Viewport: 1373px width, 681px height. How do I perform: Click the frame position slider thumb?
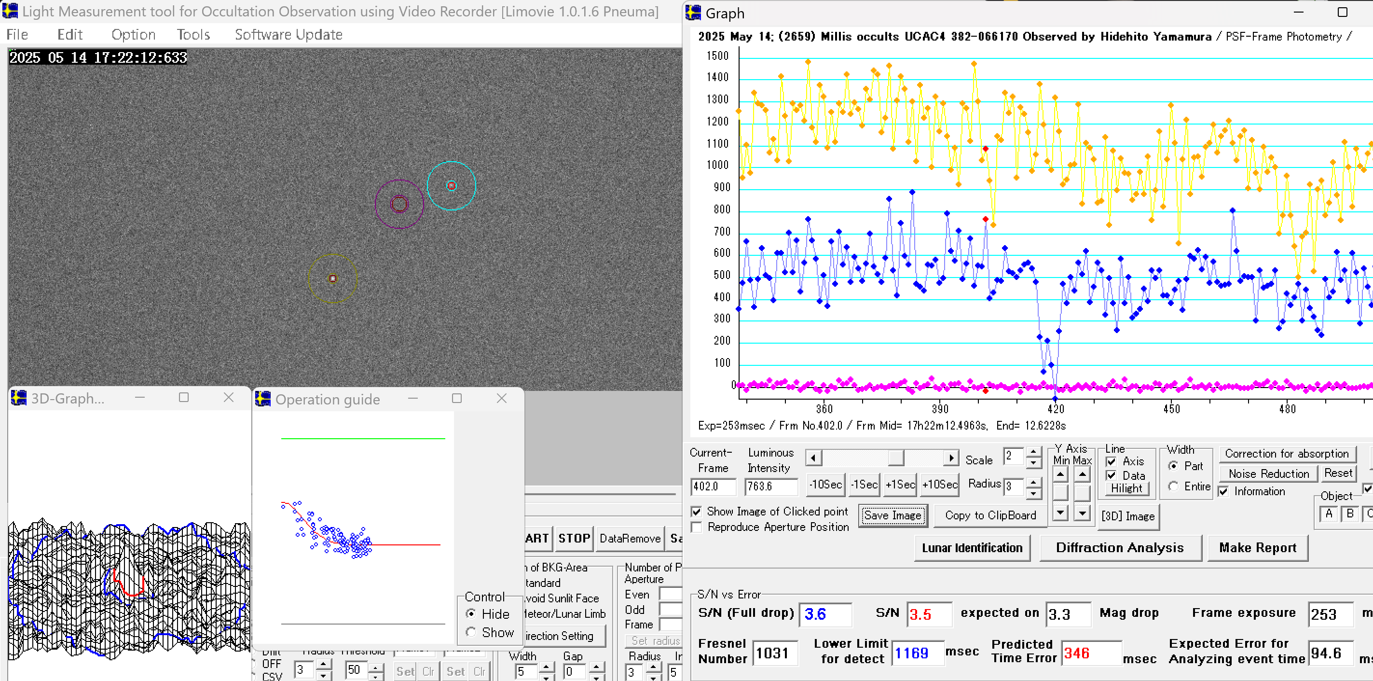(895, 458)
